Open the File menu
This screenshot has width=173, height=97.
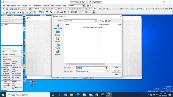4,6
